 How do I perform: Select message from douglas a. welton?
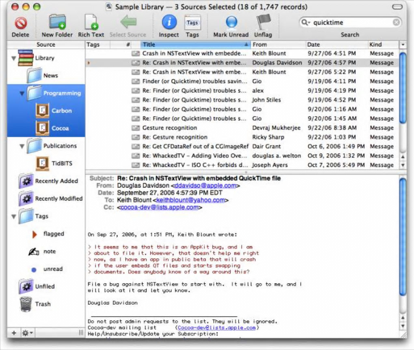[242, 156]
